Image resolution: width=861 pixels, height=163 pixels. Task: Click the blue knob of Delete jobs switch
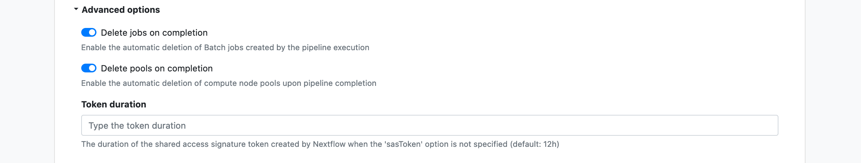(92, 32)
